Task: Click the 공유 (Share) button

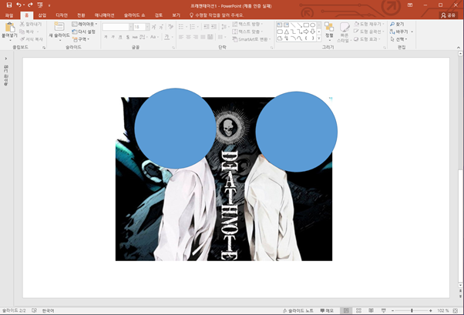Action: (x=448, y=15)
